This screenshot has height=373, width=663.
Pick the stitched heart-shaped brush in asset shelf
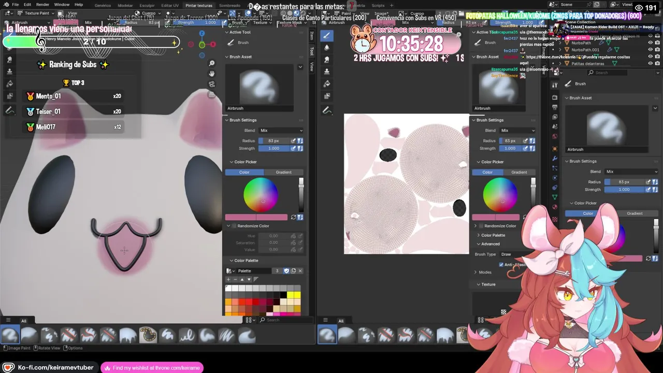click(x=148, y=336)
